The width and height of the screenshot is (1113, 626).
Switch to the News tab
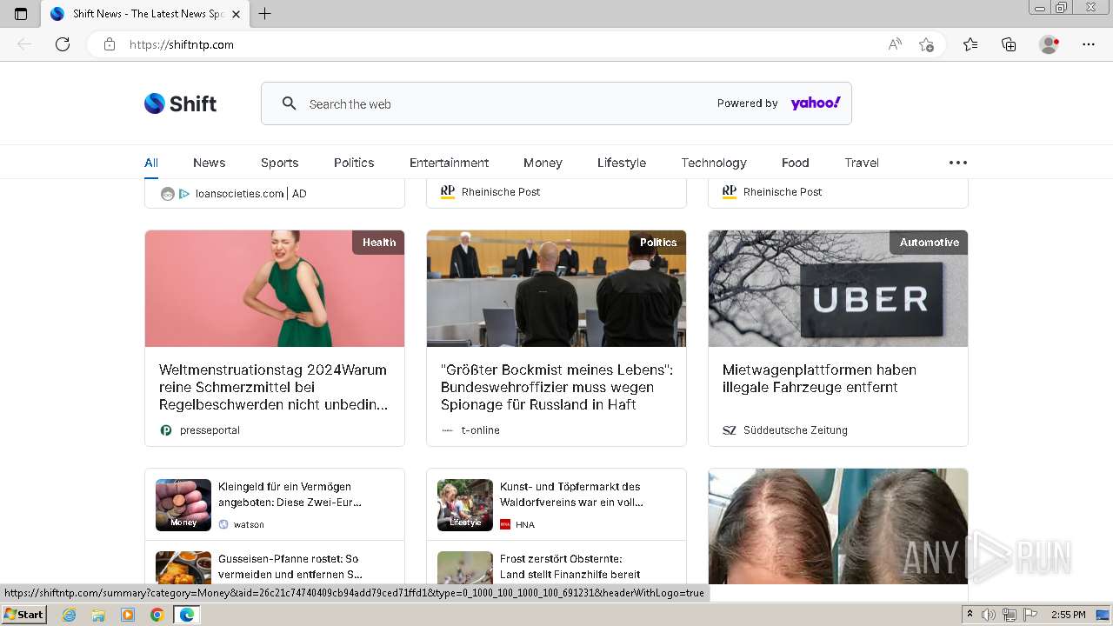pos(210,163)
